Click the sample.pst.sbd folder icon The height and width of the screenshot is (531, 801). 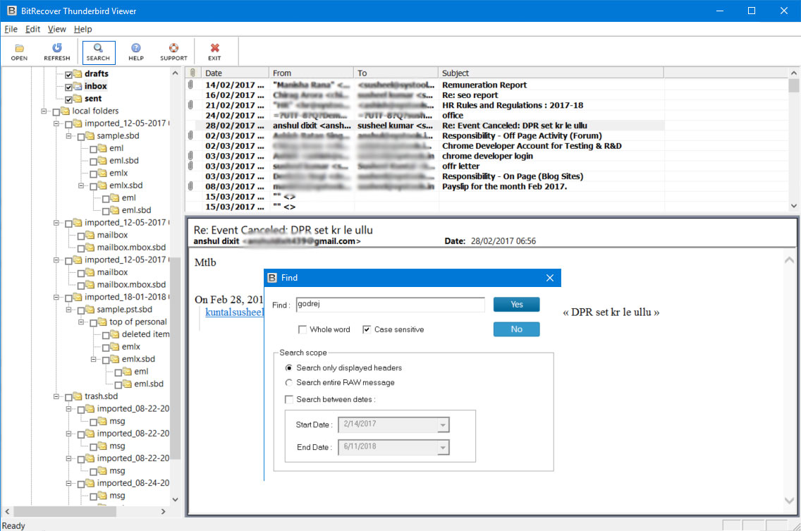(x=90, y=309)
